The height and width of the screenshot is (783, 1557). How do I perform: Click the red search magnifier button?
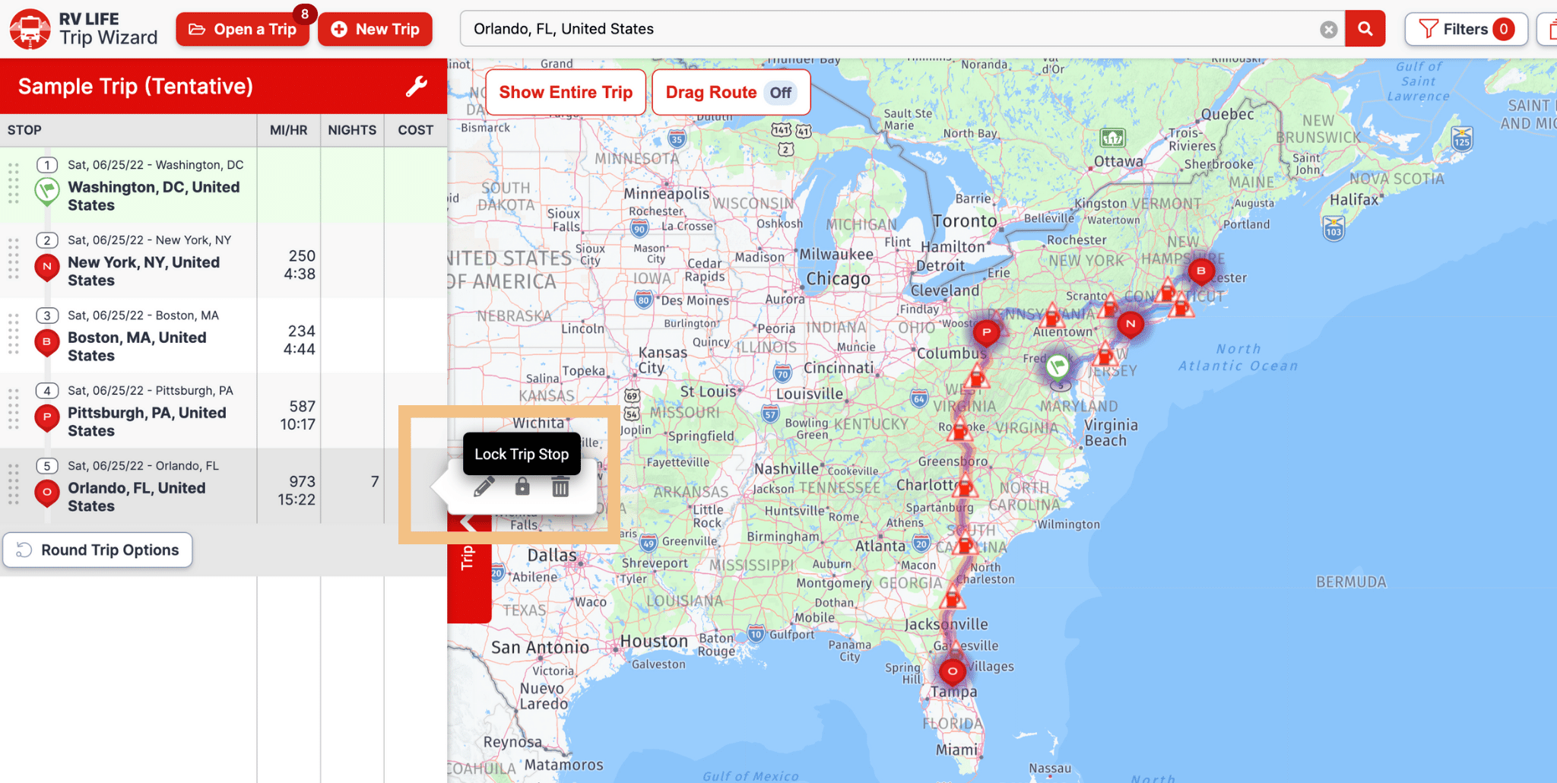(1365, 29)
